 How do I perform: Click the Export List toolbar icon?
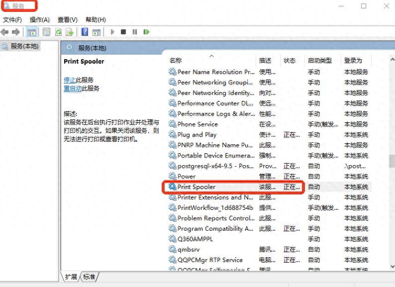70,32
